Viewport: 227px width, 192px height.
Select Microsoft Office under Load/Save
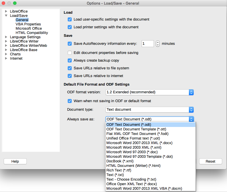click(29, 29)
